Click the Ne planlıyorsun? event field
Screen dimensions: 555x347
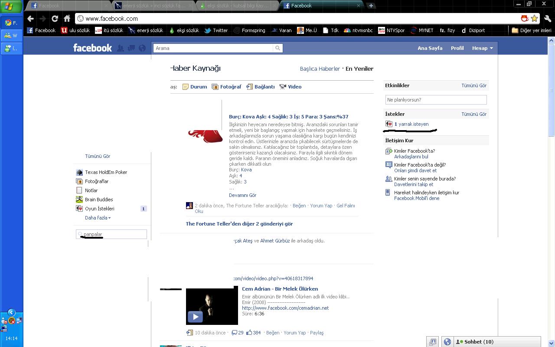click(436, 100)
